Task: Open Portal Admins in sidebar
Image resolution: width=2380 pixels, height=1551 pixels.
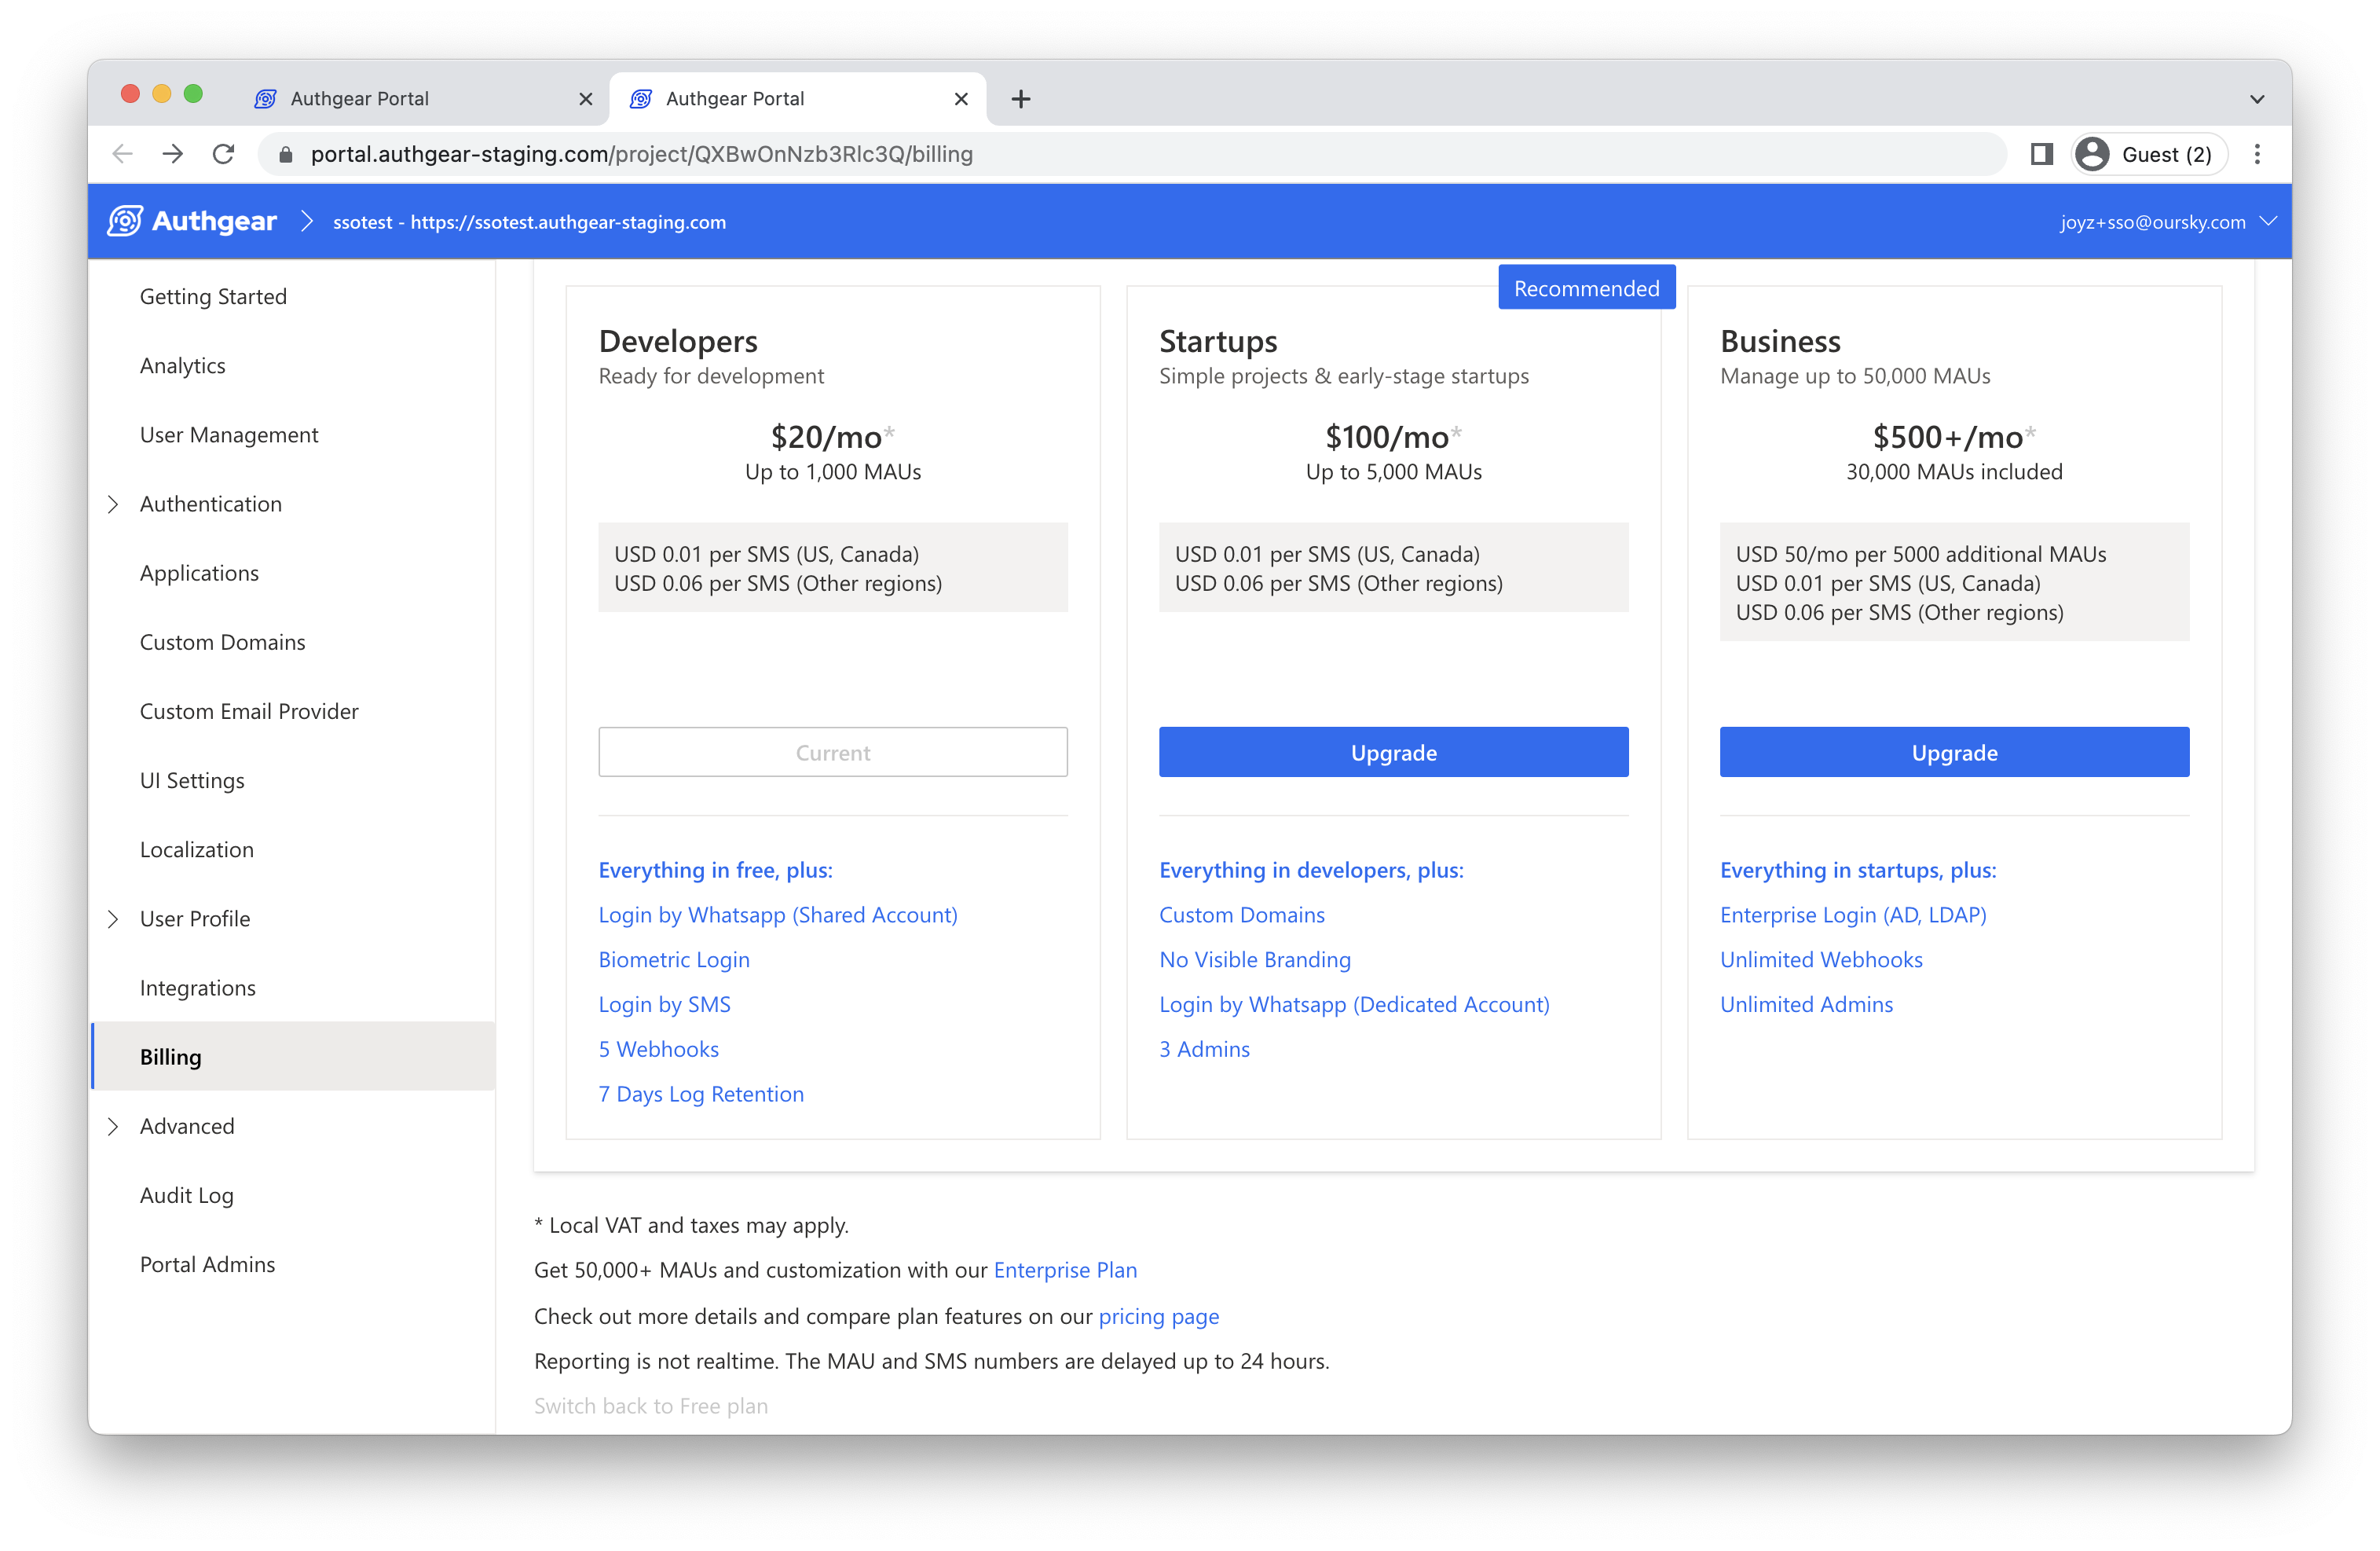Action: [x=207, y=1264]
